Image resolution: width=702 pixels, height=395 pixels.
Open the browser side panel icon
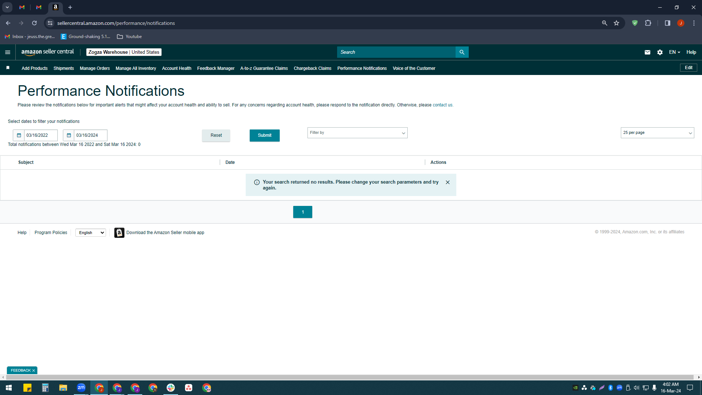[x=667, y=23]
